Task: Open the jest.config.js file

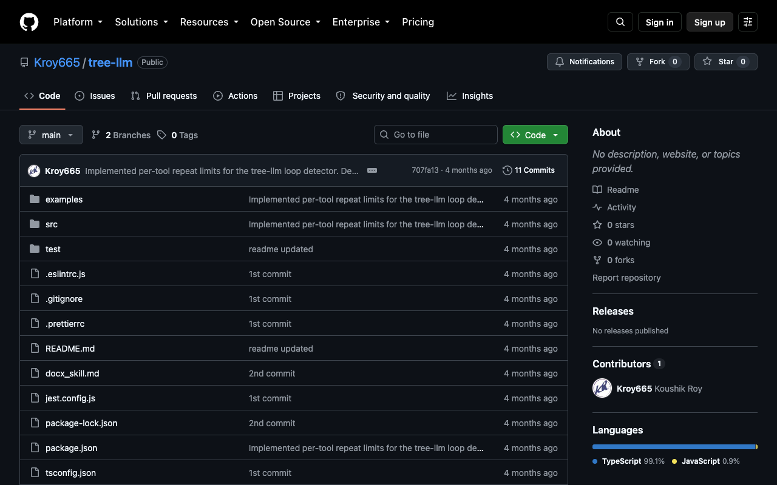Action: (70, 398)
